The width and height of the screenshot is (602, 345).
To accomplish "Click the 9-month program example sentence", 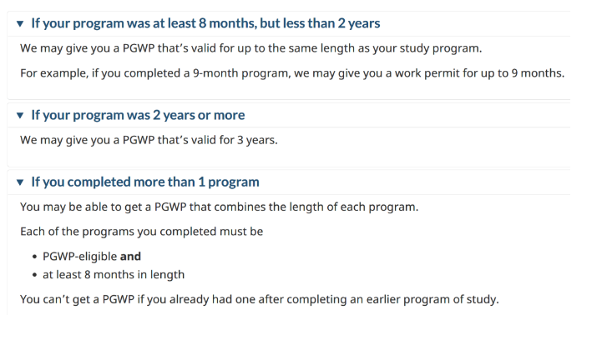I will pos(292,73).
